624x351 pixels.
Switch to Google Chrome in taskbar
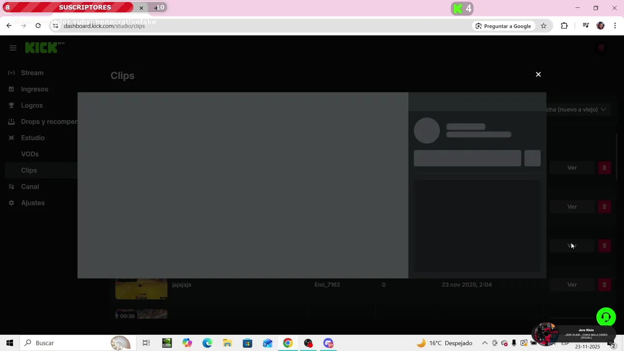coord(288,343)
